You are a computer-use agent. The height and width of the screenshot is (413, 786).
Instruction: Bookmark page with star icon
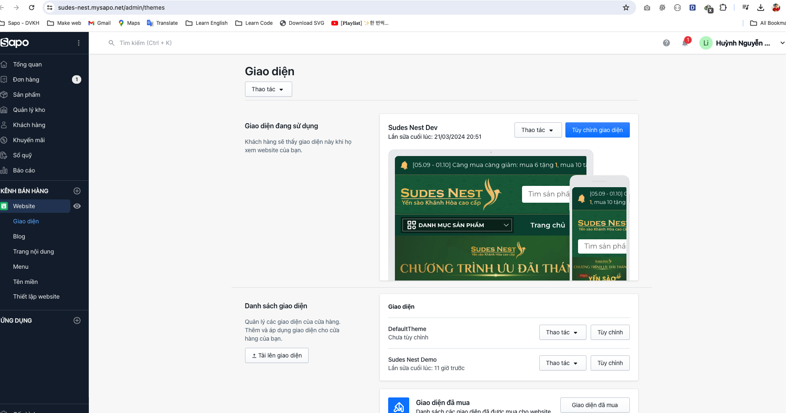click(626, 8)
